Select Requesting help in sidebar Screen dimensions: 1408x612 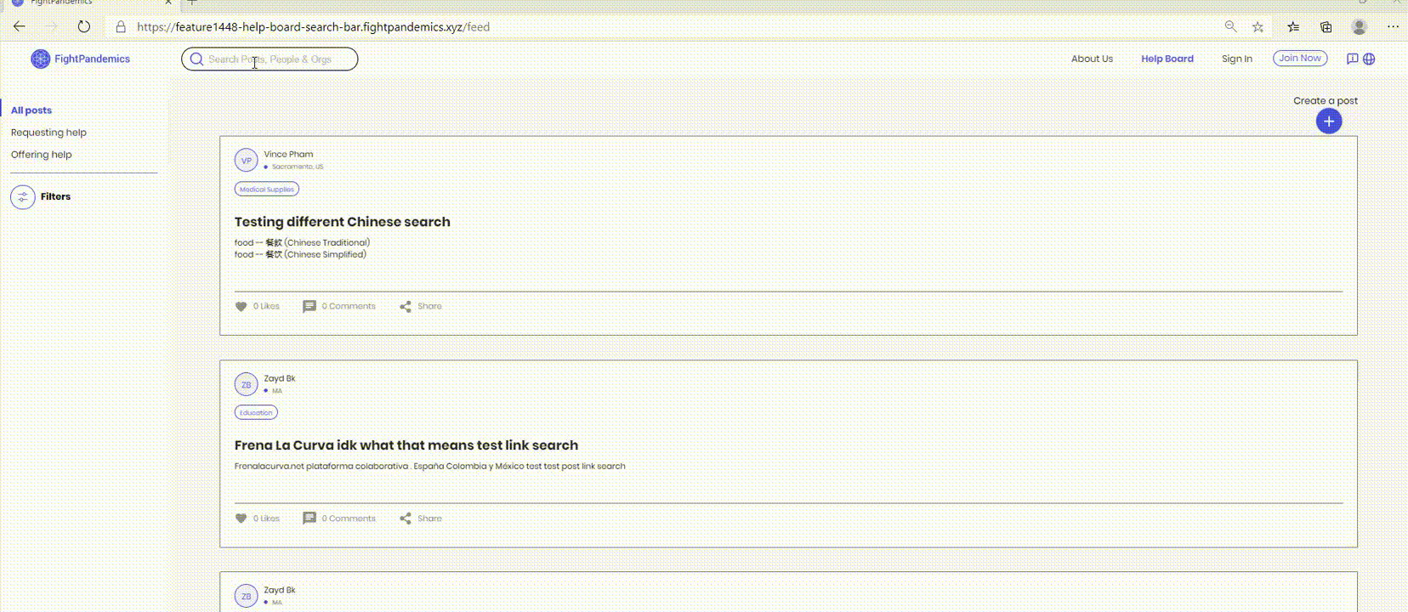(48, 133)
